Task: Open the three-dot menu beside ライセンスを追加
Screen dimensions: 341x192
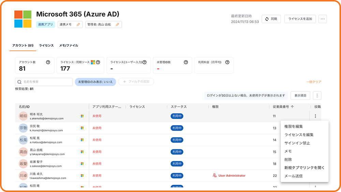Action: pos(323,19)
